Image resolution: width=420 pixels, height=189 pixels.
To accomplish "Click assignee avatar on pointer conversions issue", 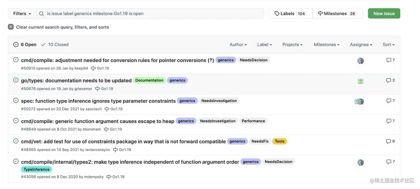I will point(361,61).
